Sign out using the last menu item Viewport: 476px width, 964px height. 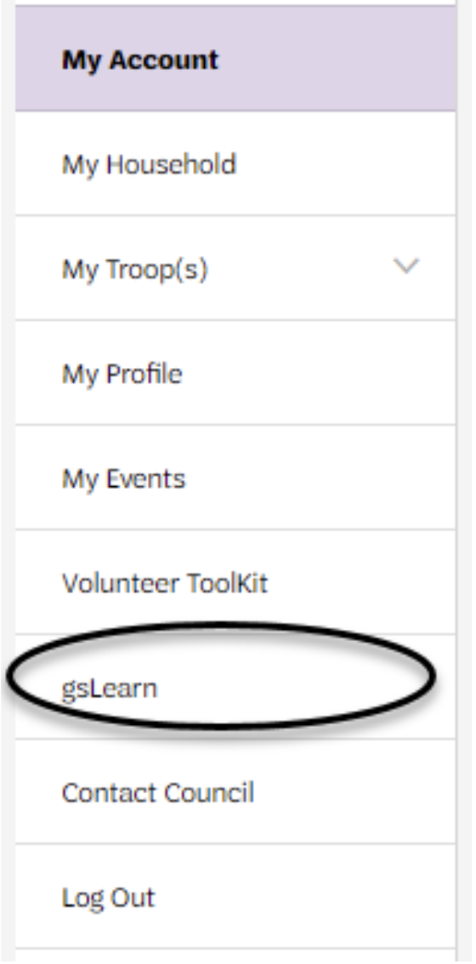[x=235, y=897]
